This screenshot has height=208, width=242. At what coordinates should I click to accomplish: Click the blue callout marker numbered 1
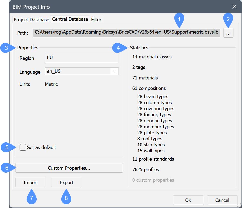point(179,20)
